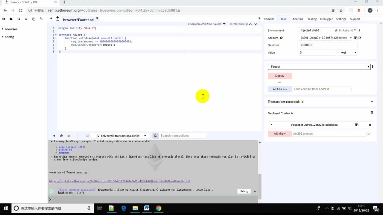This screenshot has width=383, height=215.
Task: Collapse the right panel with double arrow
Action: tap(259, 19)
